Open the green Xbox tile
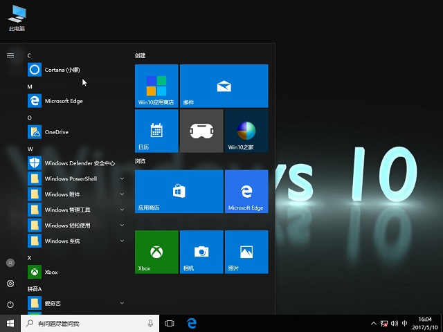The image size is (443, 332). [x=156, y=252]
